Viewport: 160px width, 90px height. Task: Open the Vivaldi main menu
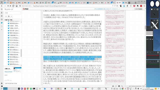click(x=2, y=2)
